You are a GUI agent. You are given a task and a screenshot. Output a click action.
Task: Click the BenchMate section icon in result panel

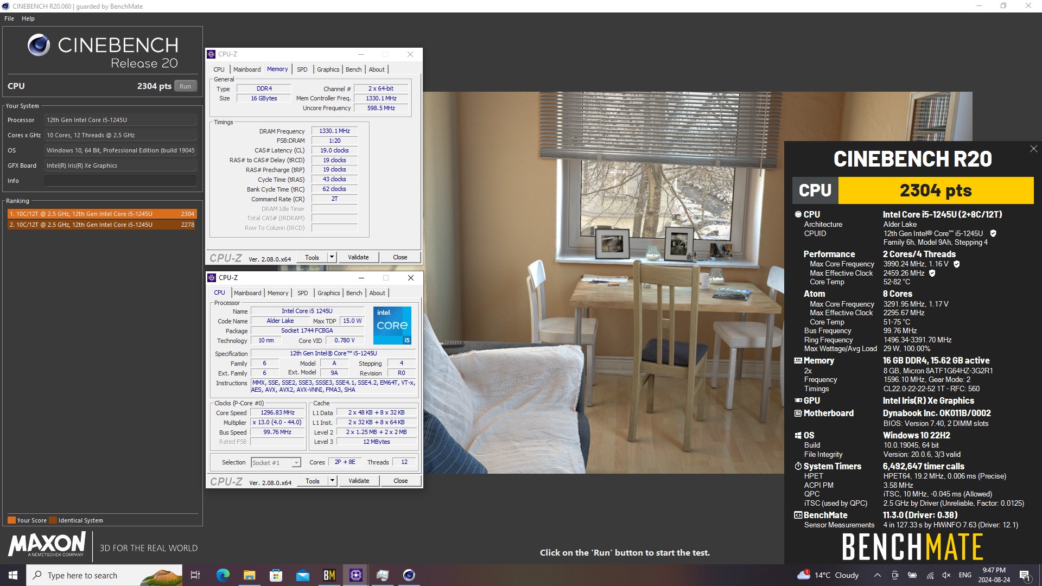798,515
